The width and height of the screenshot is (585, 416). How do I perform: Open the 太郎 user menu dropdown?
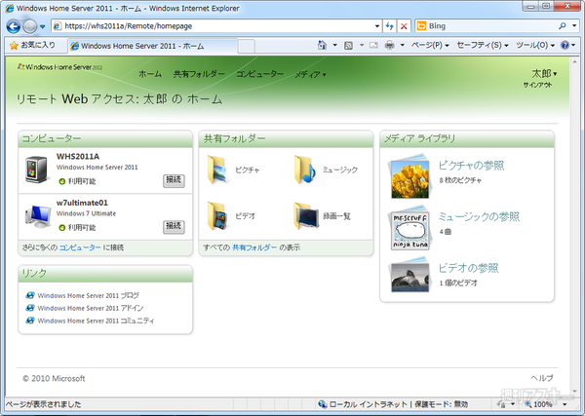pyautogui.click(x=544, y=73)
